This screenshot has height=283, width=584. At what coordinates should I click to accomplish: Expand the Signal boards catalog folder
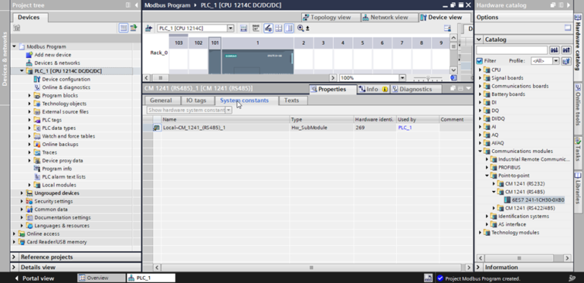coord(480,78)
